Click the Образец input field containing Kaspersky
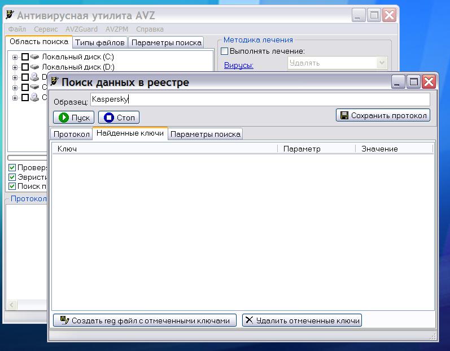The image size is (450, 351). pos(260,99)
